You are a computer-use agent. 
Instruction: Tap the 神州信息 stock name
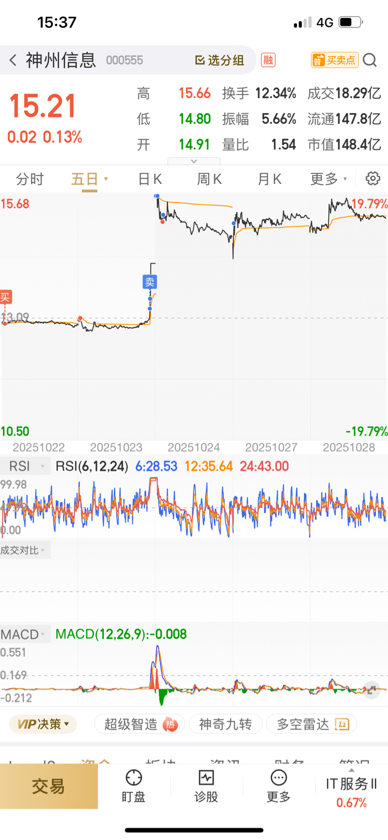click(x=61, y=60)
